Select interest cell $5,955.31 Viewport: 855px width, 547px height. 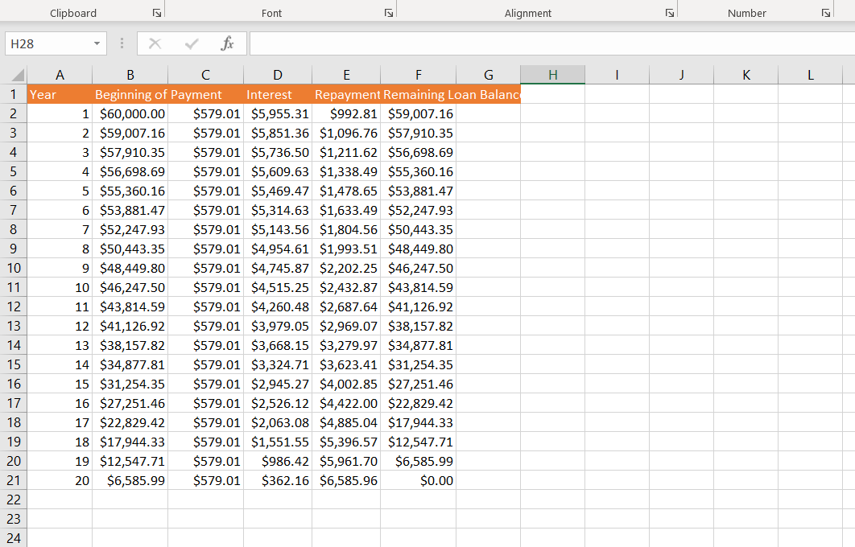(x=278, y=114)
